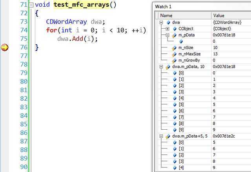The image size is (251, 172).
Task: Click the cube icon of m_pData child value 0
Action: coord(181,42)
